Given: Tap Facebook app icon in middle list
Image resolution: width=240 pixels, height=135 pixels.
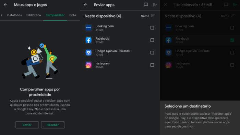Looking at the screenshot, I should click(x=88, y=40).
